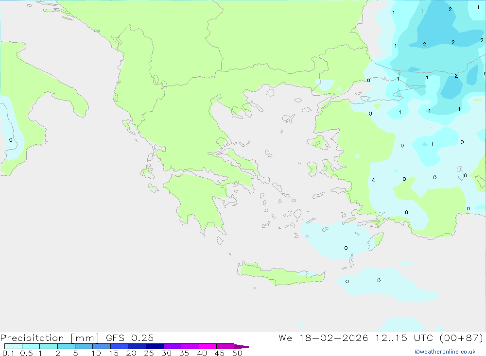Image resolution: width=486 pixels, height=356 pixels.
Task: Click the legend label '25'
Action: pyautogui.click(x=149, y=353)
